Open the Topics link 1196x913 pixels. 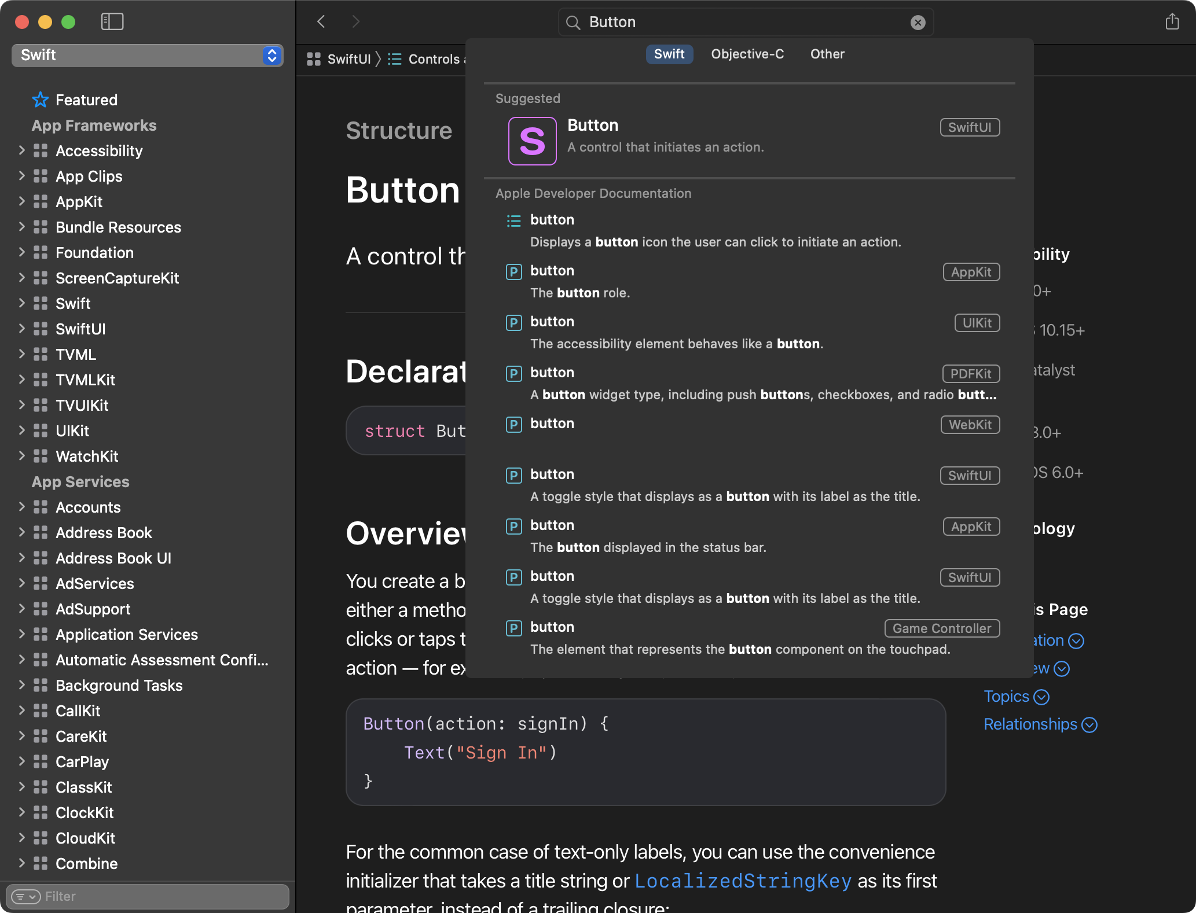click(x=1007, y=696)
